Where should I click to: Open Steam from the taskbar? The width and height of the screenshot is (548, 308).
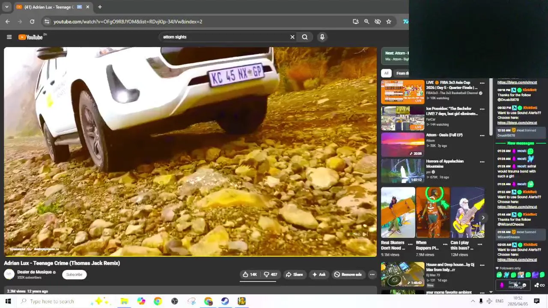pyautogui.click(x=225, y=301)
